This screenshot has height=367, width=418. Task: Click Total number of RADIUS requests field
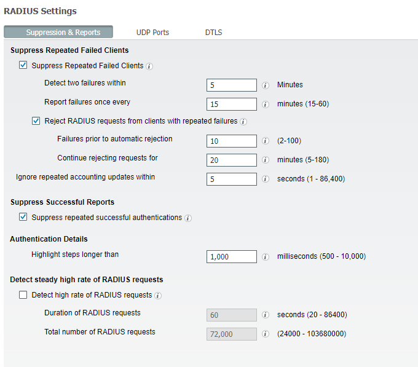tap(232, 334)
